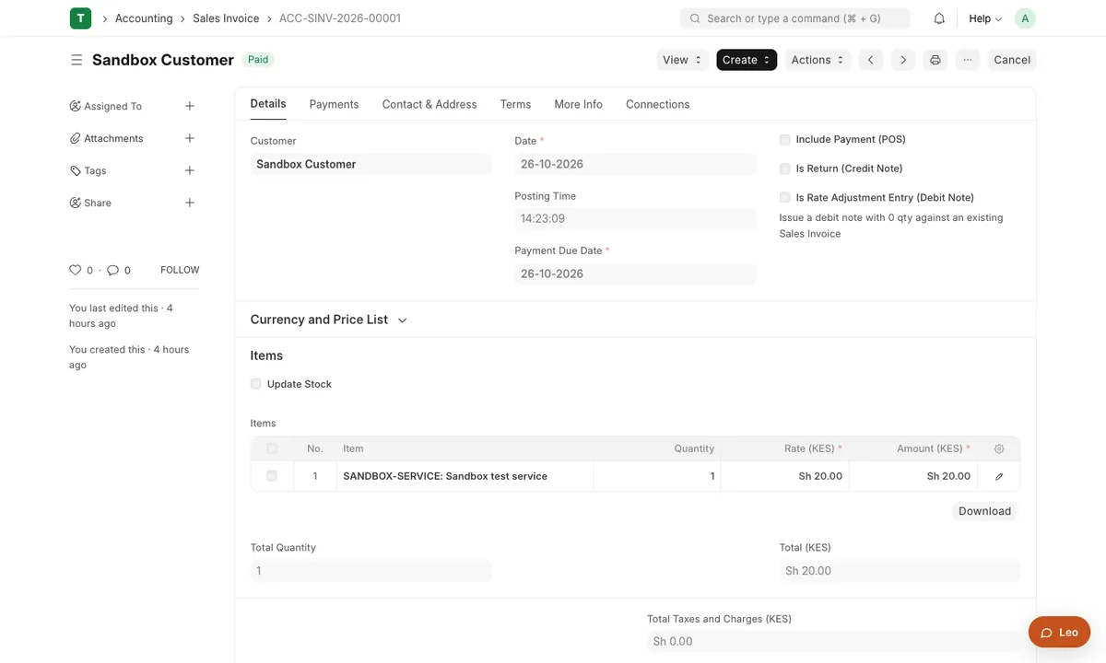The image size is (1106, 663).
Task: Click the item Rate cell Sh 20.00
Action: [784, 476]
